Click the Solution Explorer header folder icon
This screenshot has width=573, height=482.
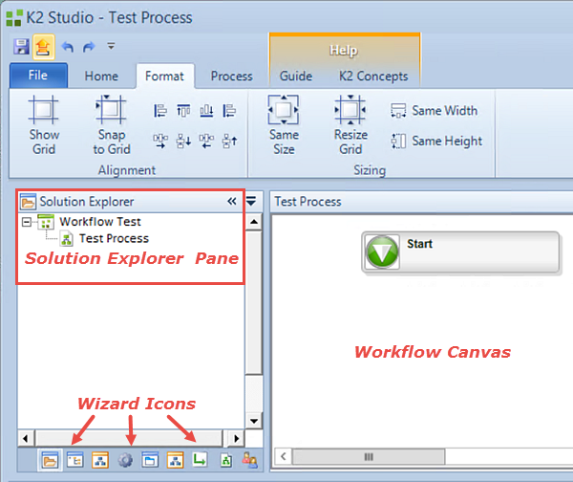[28, 202]
